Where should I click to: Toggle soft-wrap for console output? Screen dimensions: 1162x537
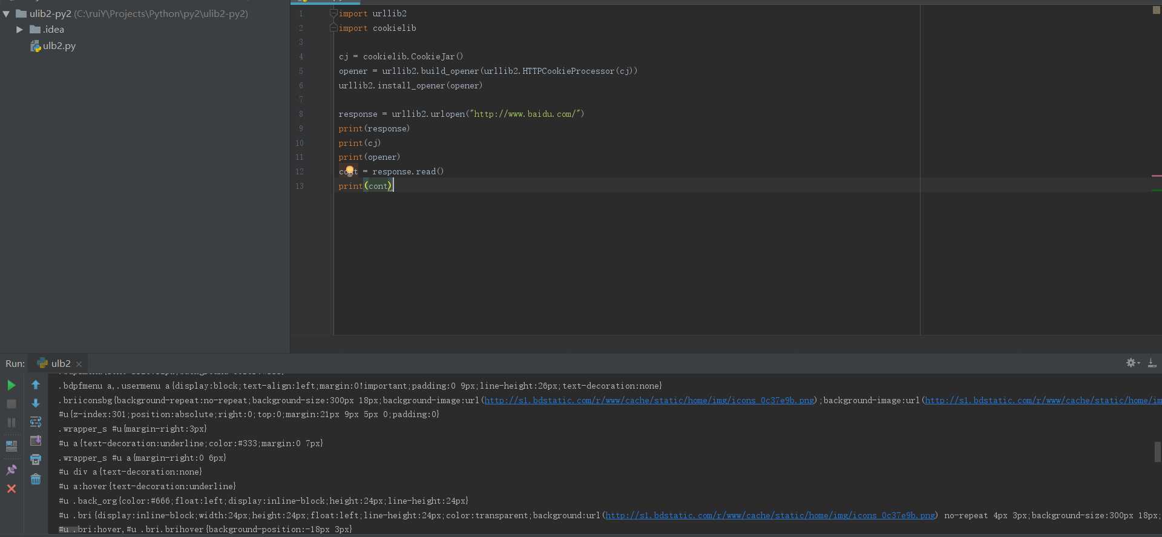click(x=36, y=422)
